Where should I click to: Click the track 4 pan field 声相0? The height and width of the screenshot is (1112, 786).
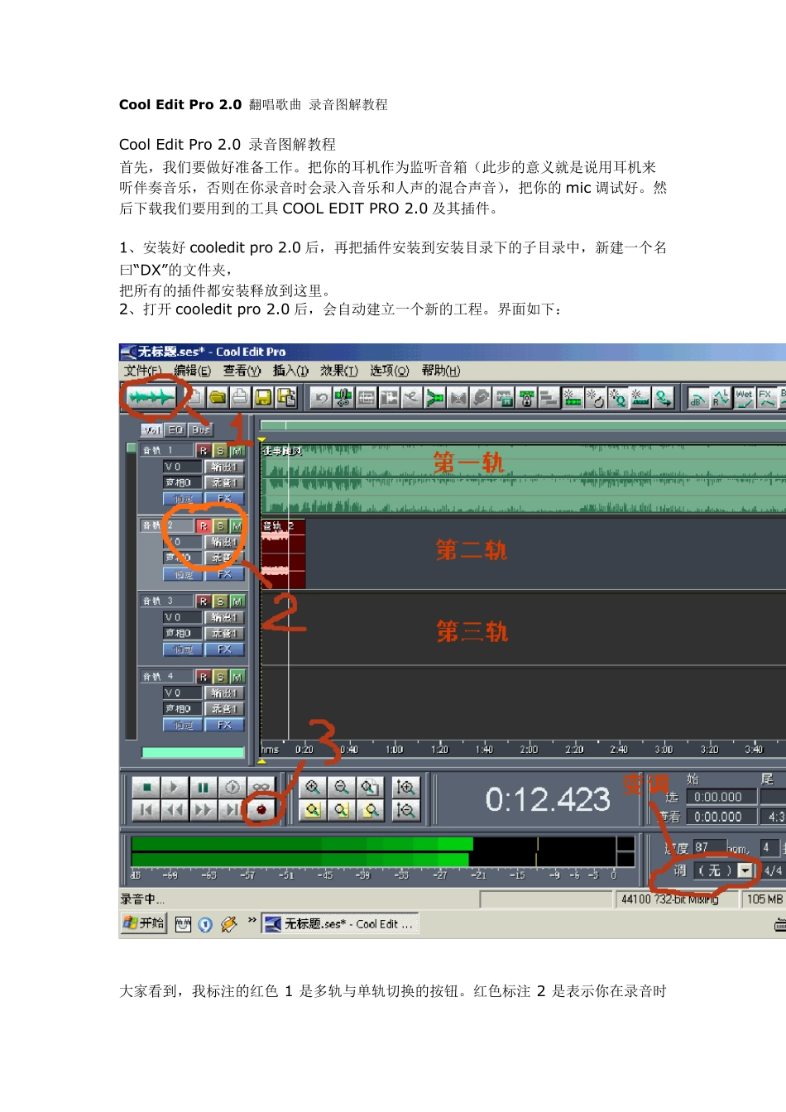click(183, 709)
